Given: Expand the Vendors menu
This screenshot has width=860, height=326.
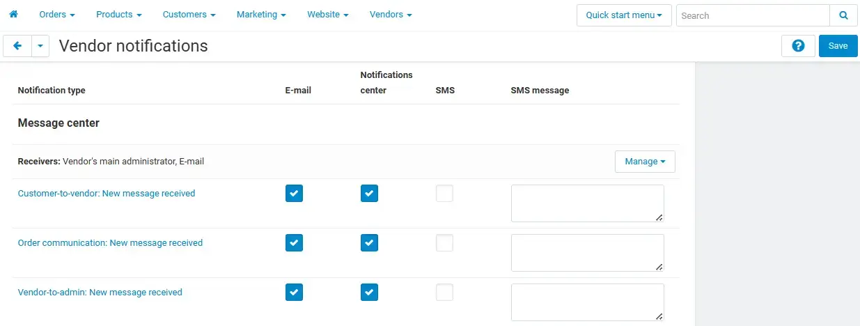Looking at the screenshot, I should click(x=390, y=15).
